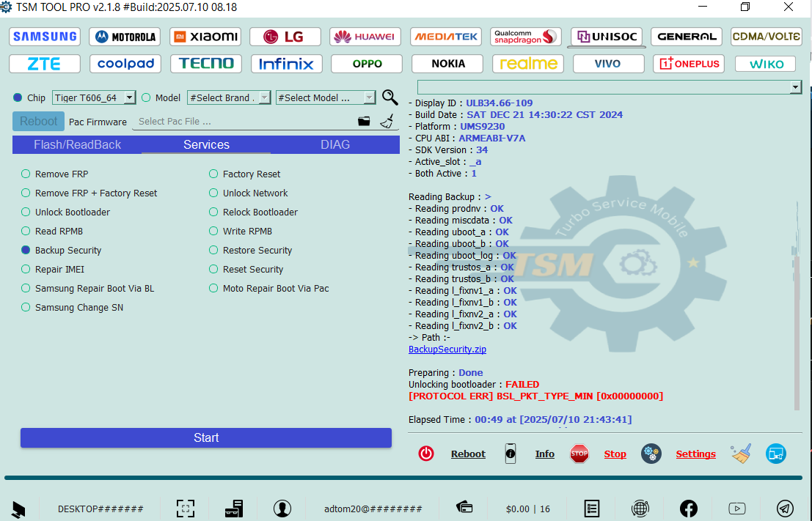Choose the Xiaomi brand logo
The width and height of the screenshot is (812, 521).
pos(205,37)
